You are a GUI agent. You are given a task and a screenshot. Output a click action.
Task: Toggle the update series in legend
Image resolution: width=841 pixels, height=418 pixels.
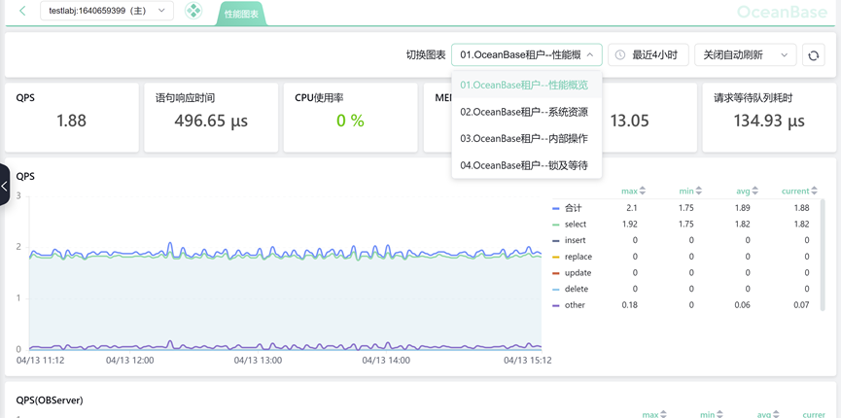(x=572, y=272)
